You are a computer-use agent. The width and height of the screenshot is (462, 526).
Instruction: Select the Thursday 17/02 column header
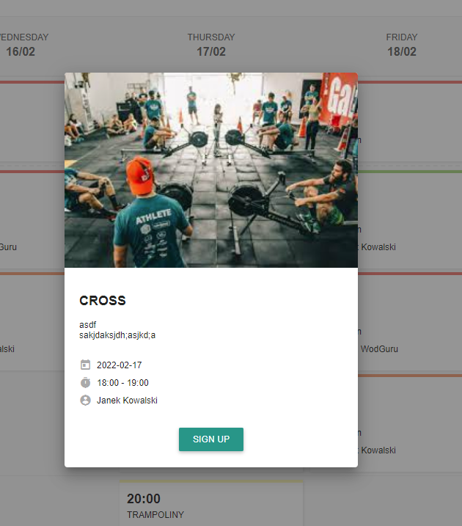click(x=211, y=45)
